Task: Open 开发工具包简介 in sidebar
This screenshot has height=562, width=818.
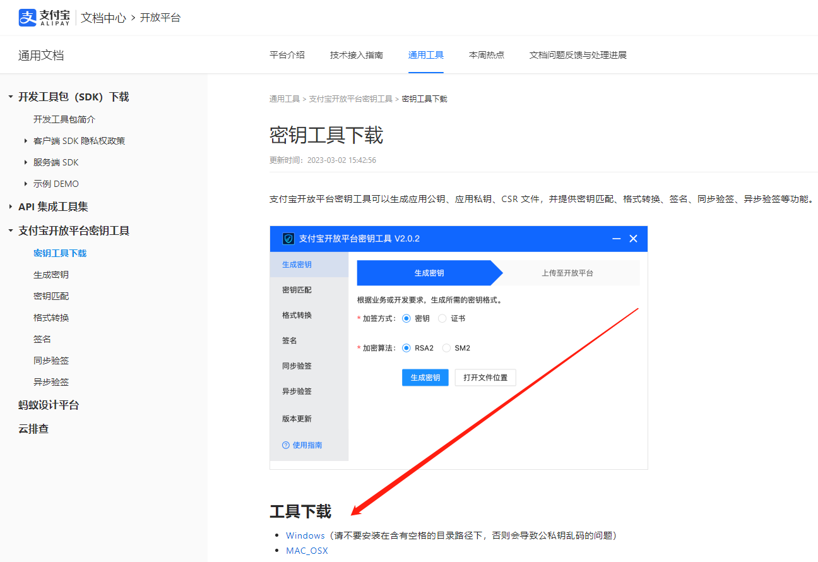Action: [x=64, y=119]
